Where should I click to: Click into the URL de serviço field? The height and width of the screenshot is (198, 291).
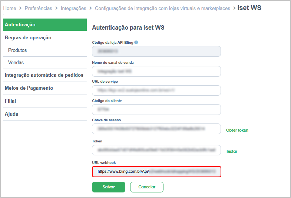[156, 90]
